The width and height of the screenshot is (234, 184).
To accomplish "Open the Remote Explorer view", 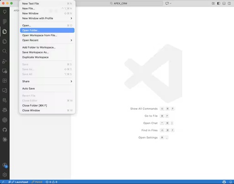I will tap(5, 71).
